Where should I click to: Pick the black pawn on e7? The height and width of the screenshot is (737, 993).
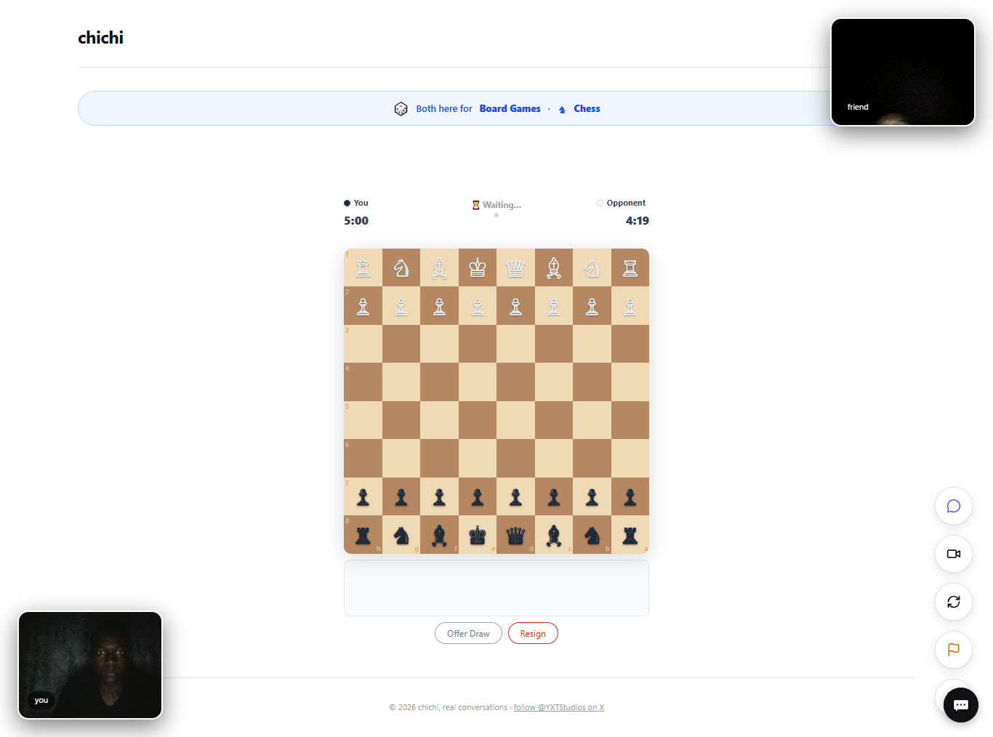478,497
